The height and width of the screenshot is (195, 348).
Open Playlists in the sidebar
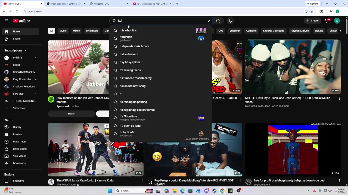(x=21, y=134)
